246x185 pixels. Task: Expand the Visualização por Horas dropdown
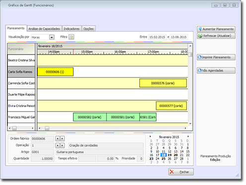coord(52,37)
